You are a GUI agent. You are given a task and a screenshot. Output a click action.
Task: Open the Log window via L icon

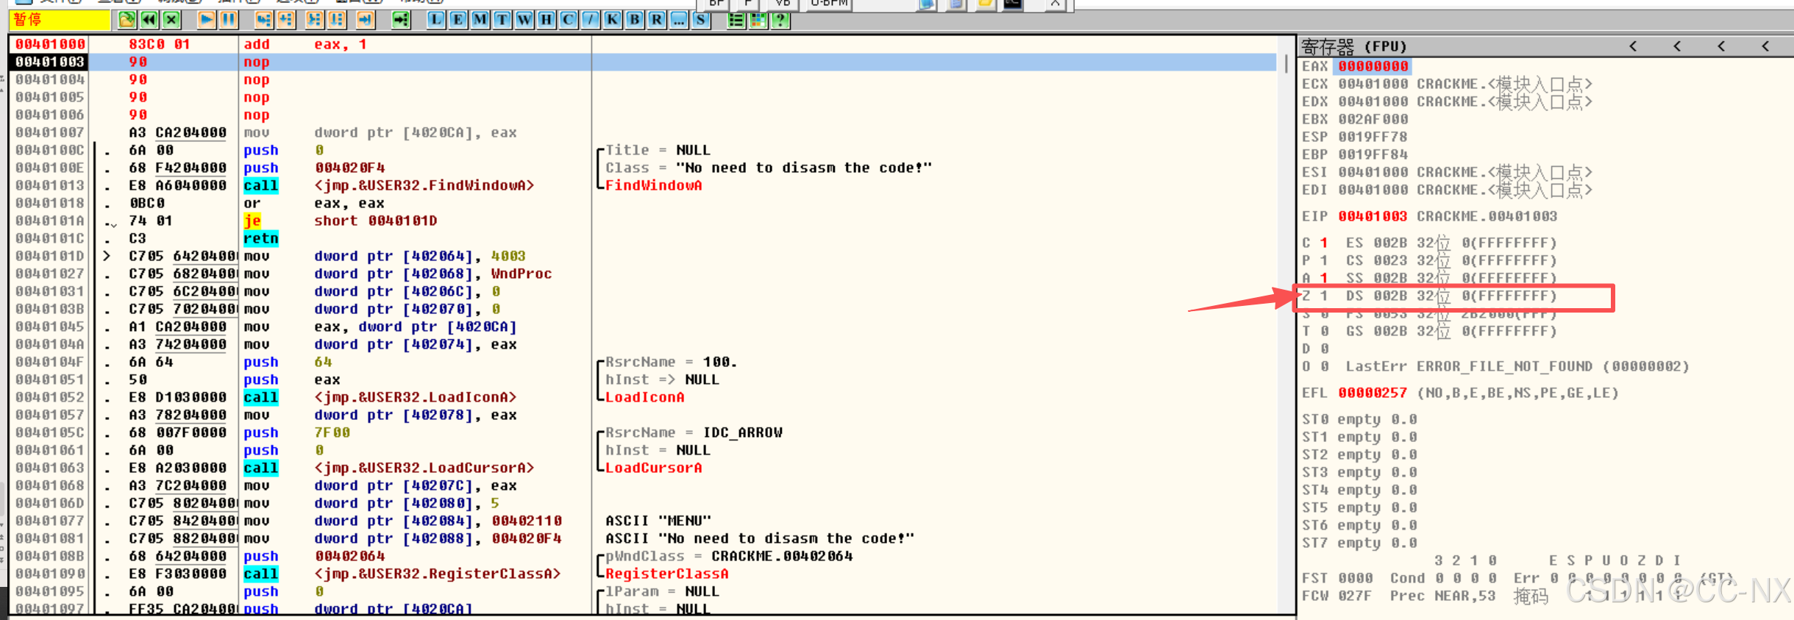click(x=436, y=20)
